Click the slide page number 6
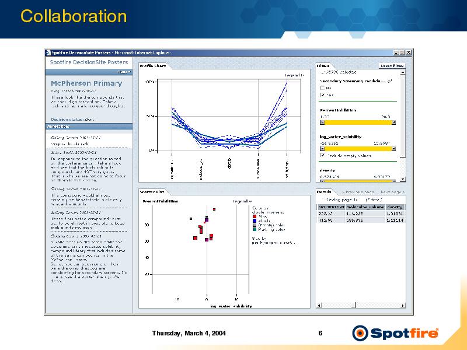This screenshot has height=350, width=467. [320, 333]
